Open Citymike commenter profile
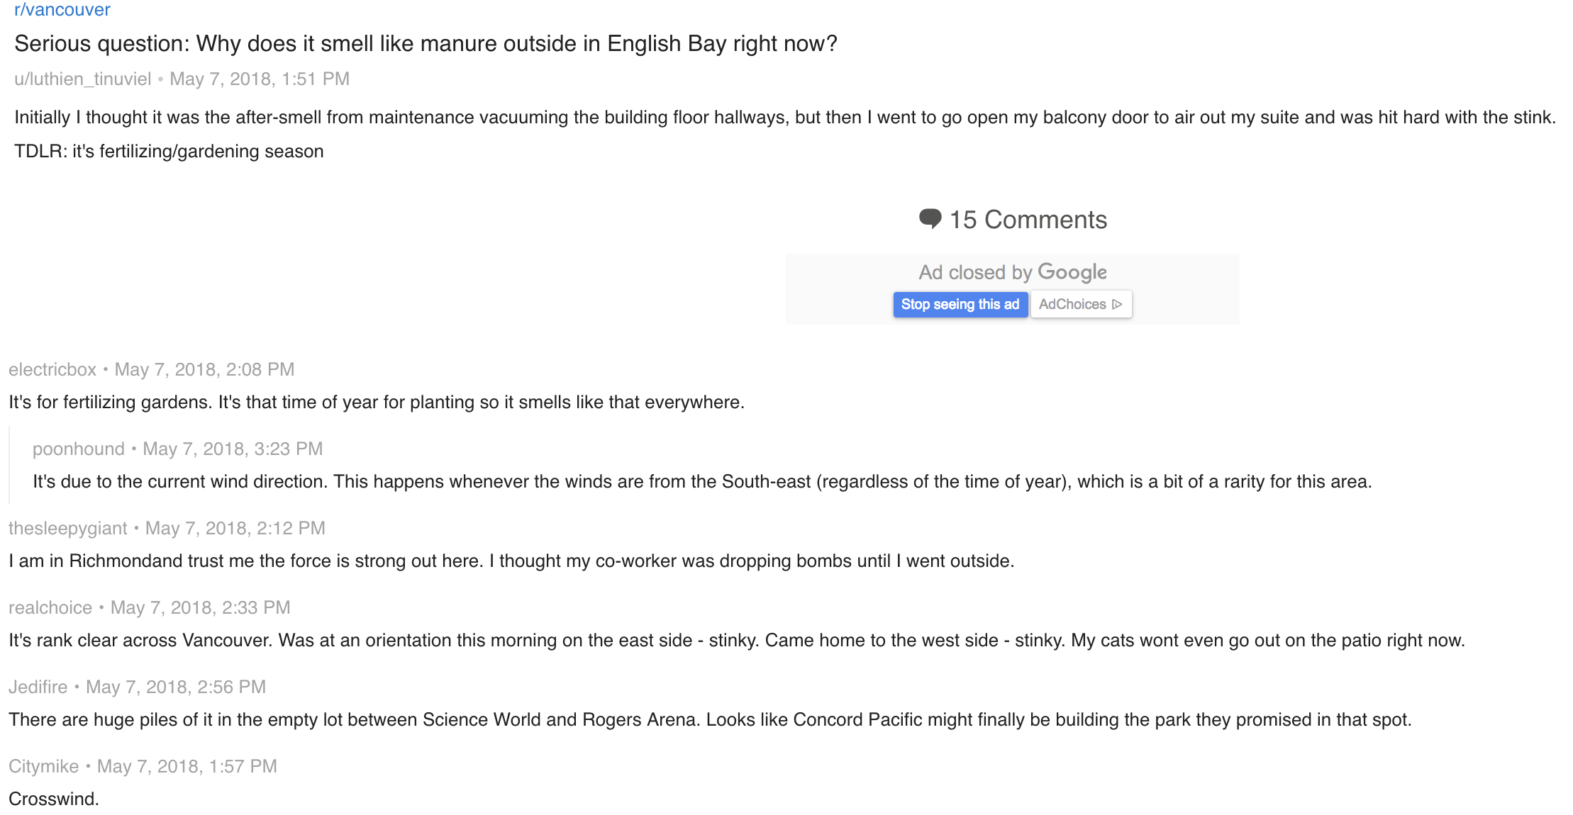1573x815 pixels. point(44,766)
